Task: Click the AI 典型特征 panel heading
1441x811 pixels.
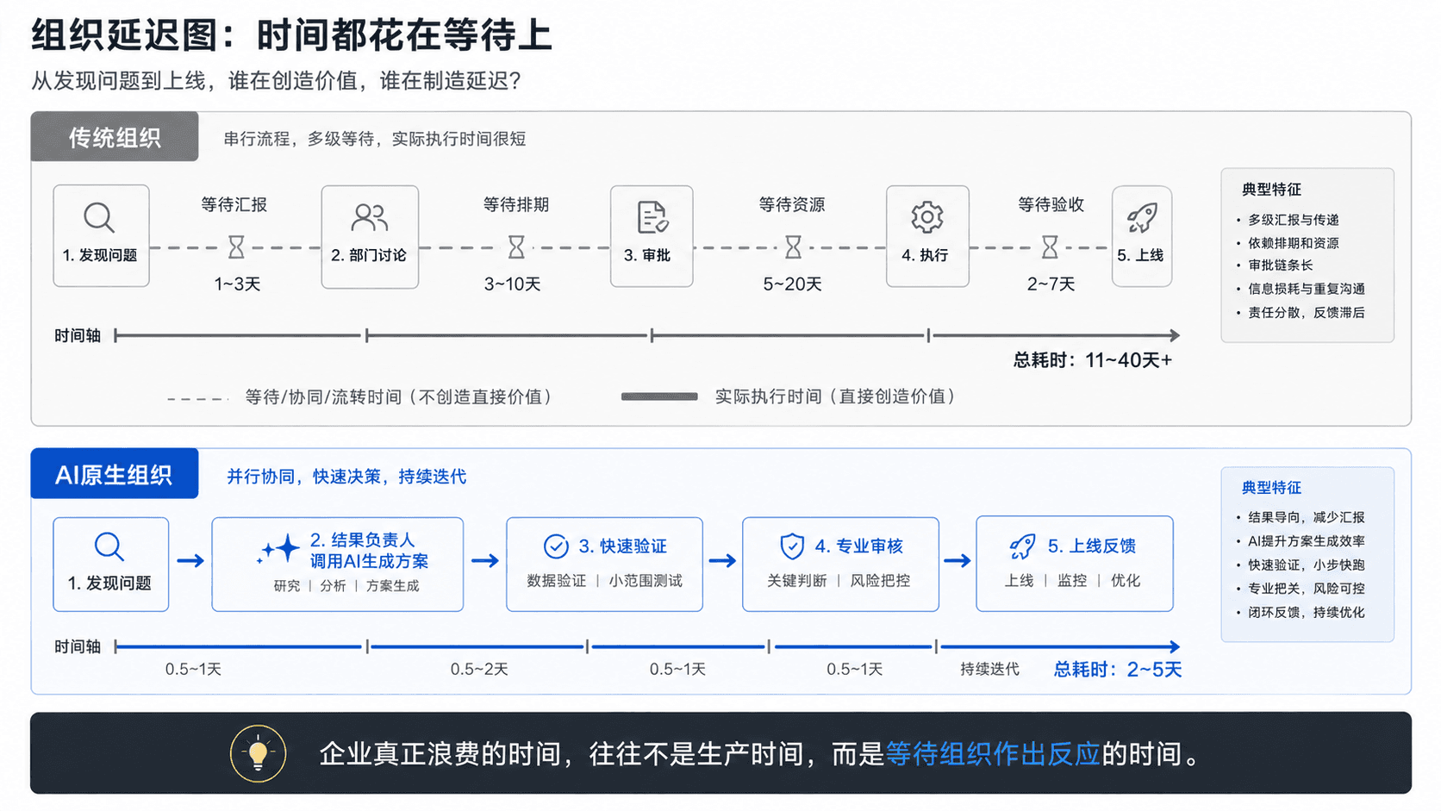Action: (x=1271, y=488)
